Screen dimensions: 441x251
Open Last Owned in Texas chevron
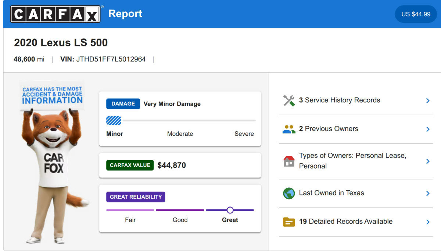(x=428, y=193)
